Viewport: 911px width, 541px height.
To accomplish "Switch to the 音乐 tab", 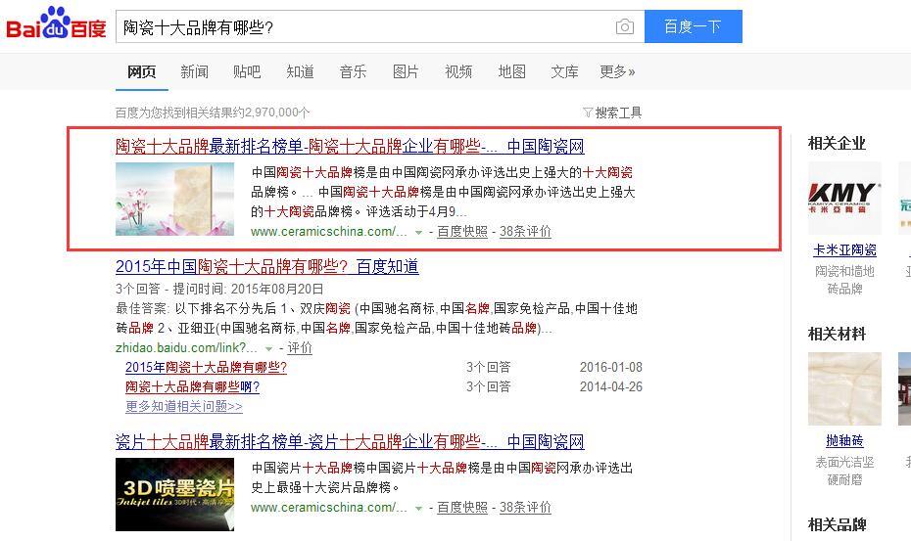I will tap(353, 71).
